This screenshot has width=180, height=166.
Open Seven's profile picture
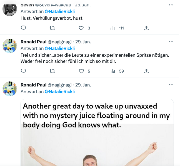click(10, 10)
